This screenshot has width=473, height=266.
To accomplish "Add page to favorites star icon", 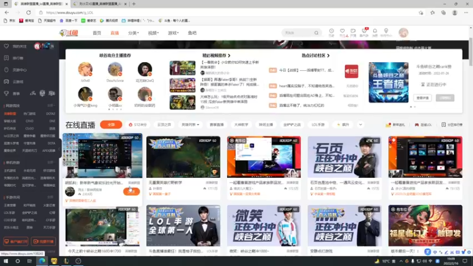I will [x=421, y=12].
